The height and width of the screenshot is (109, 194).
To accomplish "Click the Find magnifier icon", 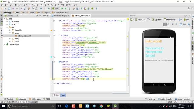I will click(33, 8).
